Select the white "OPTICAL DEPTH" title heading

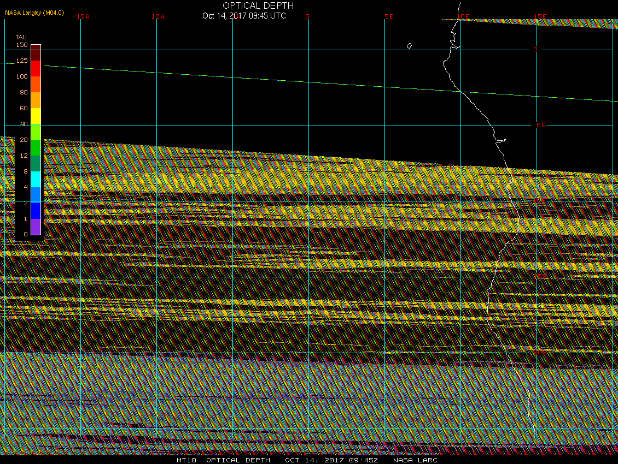[258, 5]
